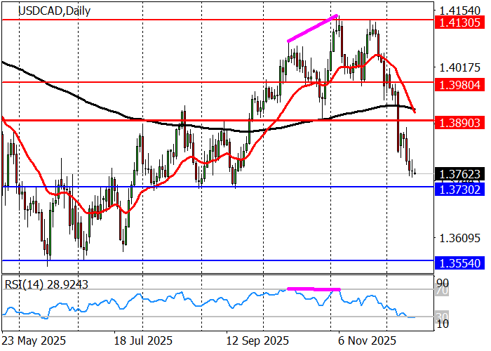Click the 12 Sep 2025 date label
Viewport: 491px width, 351px height.
[258, 340]
